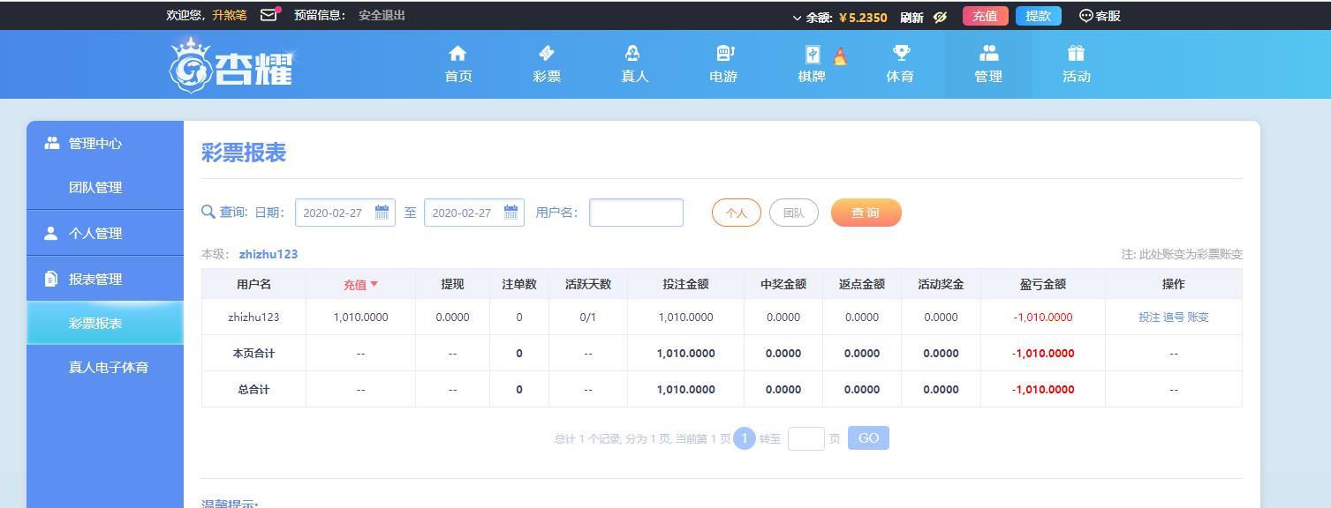
Task: Click the 用户名 input field
Action: [x=636, y=213]
